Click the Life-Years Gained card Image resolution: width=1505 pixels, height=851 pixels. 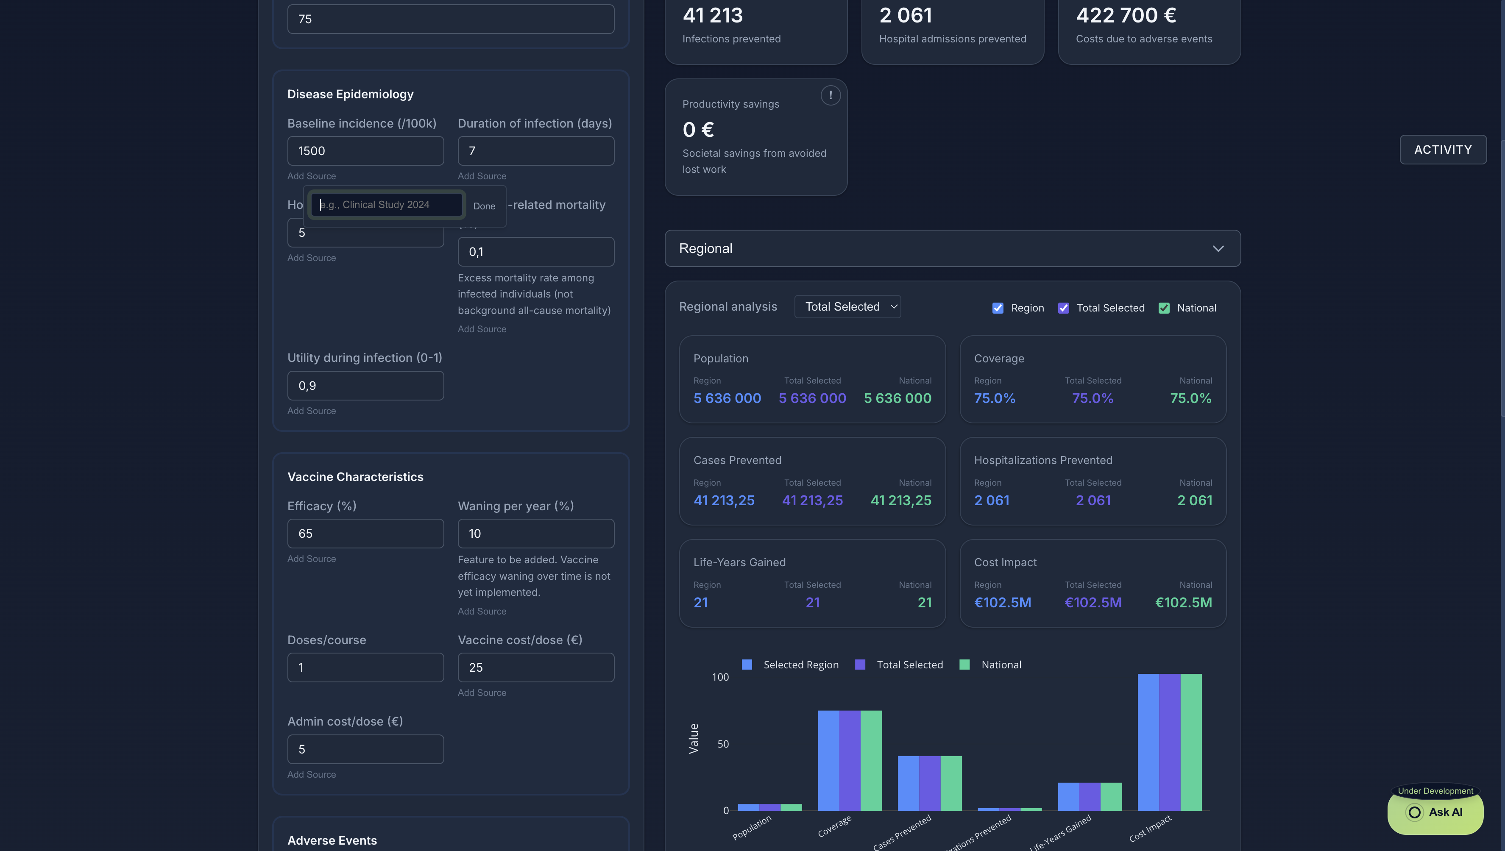(x=812, y=583)
